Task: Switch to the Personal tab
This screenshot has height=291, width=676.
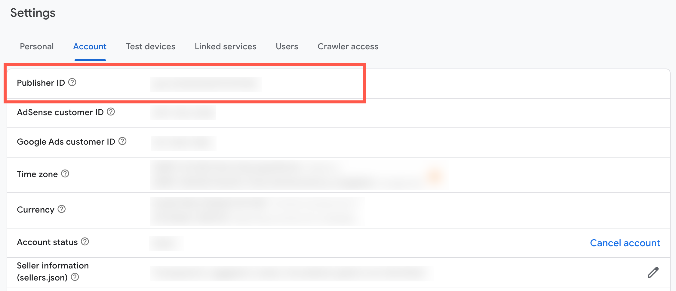Action: coord(36,46)
